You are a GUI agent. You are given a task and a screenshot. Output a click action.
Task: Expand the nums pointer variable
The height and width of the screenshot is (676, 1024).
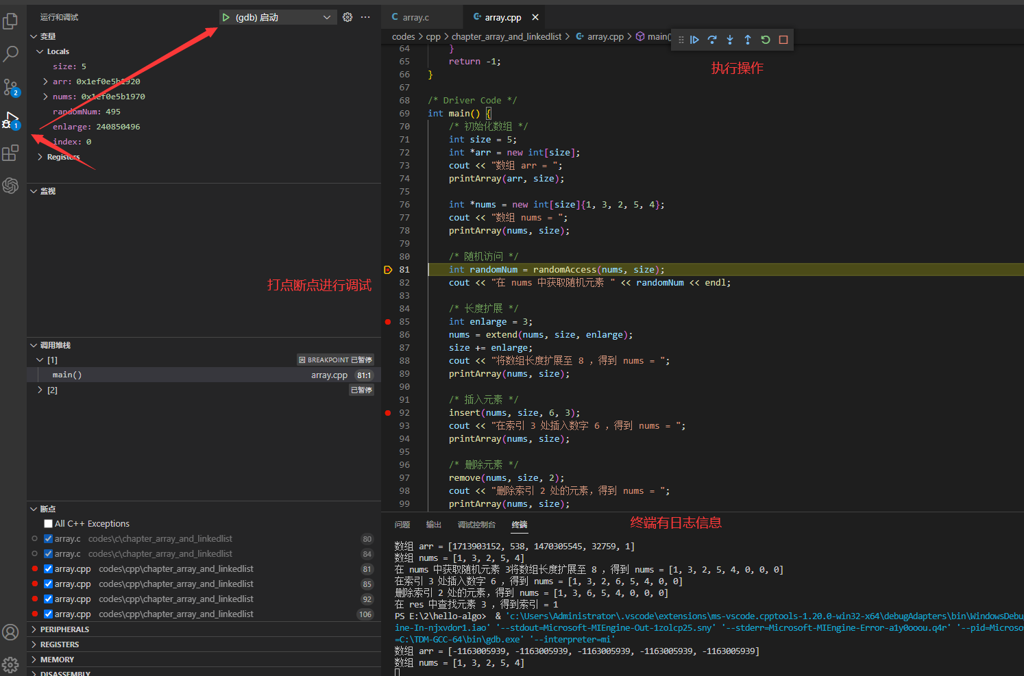point(46,97)
